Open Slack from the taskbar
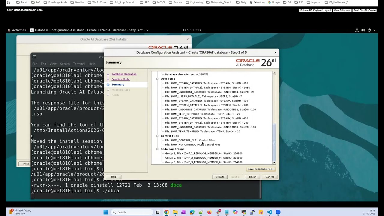 [218, 212]
